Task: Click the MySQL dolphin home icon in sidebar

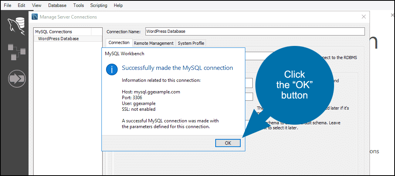Action: (x=16, y=26)
